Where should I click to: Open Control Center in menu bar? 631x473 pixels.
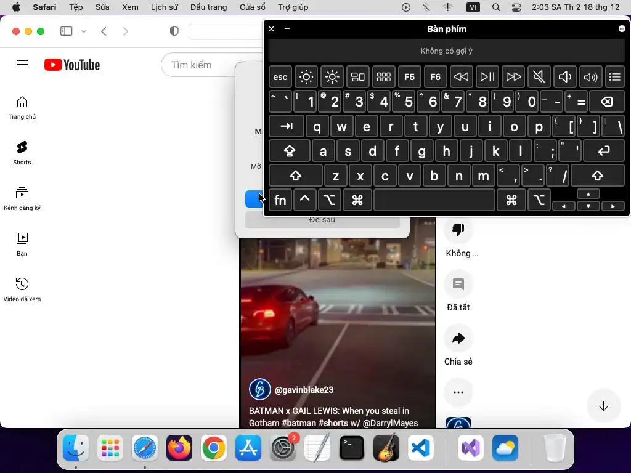[x=516, y=7]
